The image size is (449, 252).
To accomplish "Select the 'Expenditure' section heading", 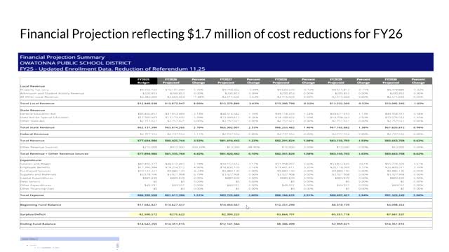I will 31,160.
